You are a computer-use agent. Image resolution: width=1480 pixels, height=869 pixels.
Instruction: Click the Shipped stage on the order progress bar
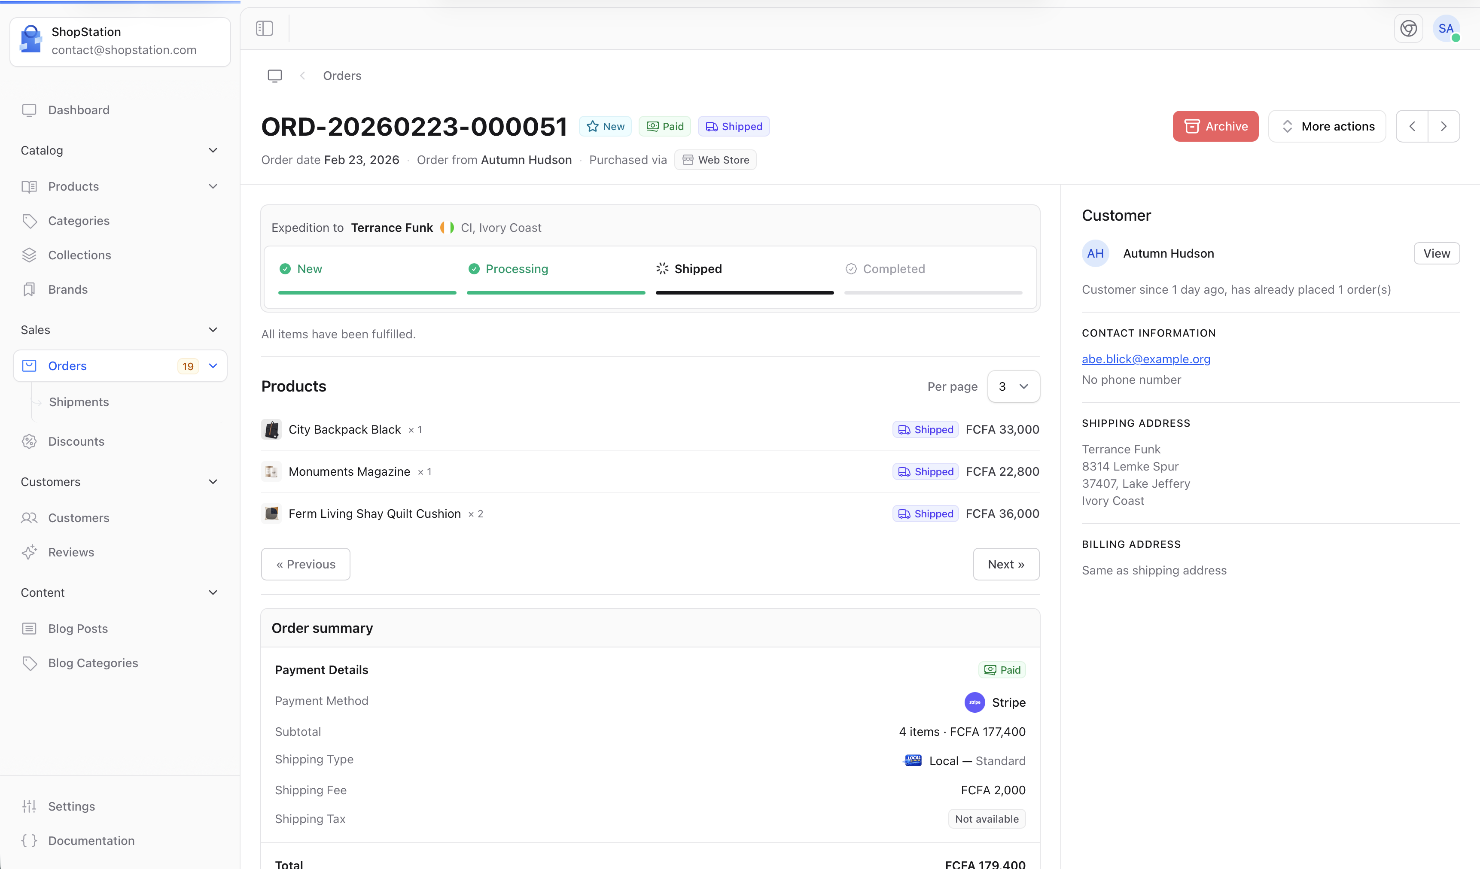pos(698,268)
